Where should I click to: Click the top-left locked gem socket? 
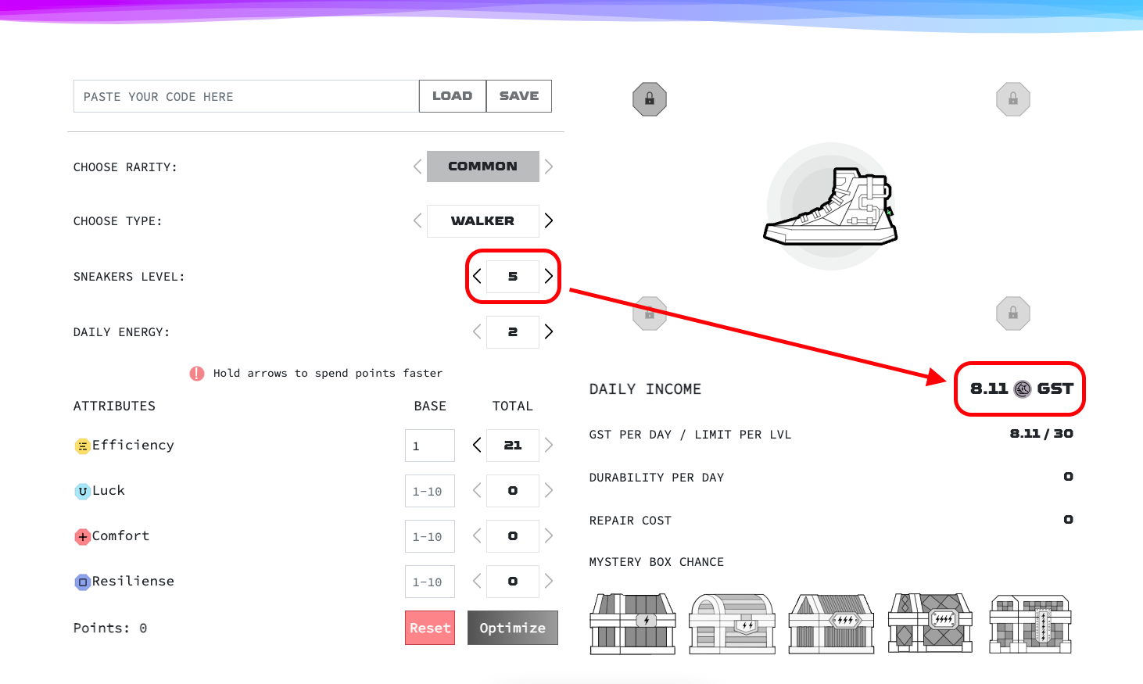click(x=650, y=99)
